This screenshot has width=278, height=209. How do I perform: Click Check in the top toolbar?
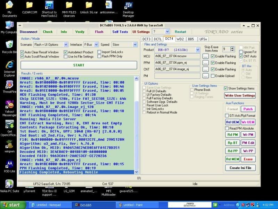(x=48, y=32)
